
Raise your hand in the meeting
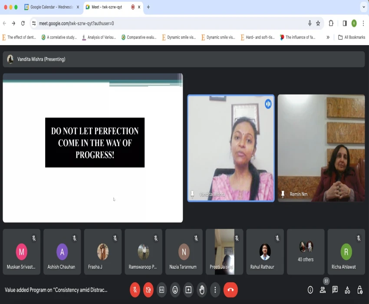[202, 290]
